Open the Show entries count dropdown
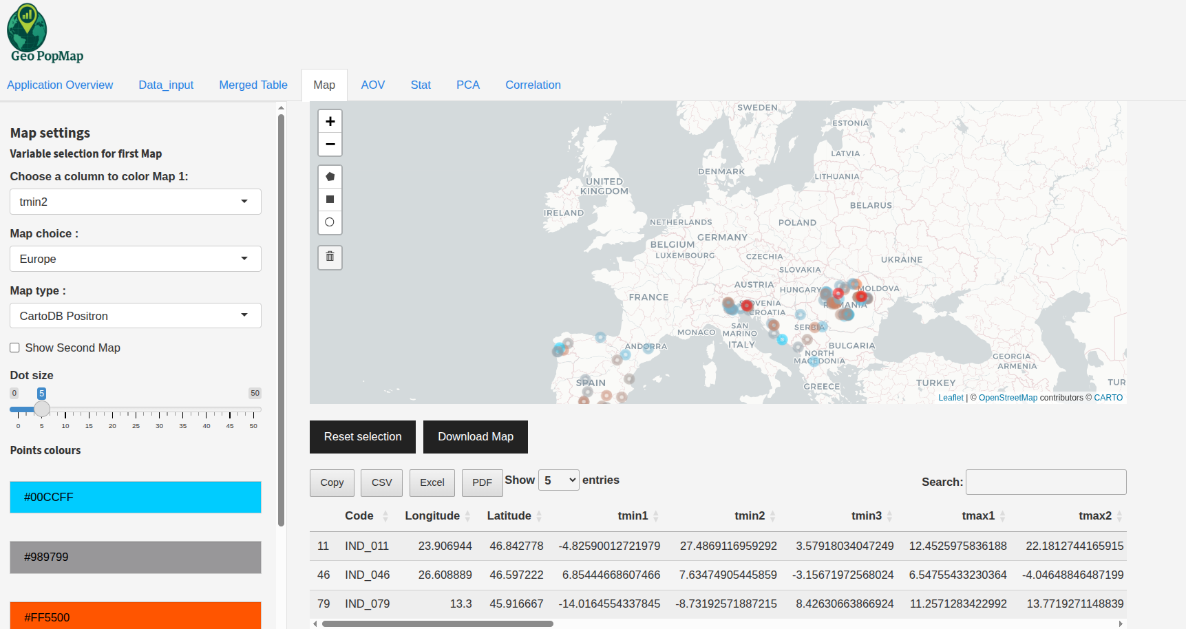The image size is (1186, 629). 558,480
